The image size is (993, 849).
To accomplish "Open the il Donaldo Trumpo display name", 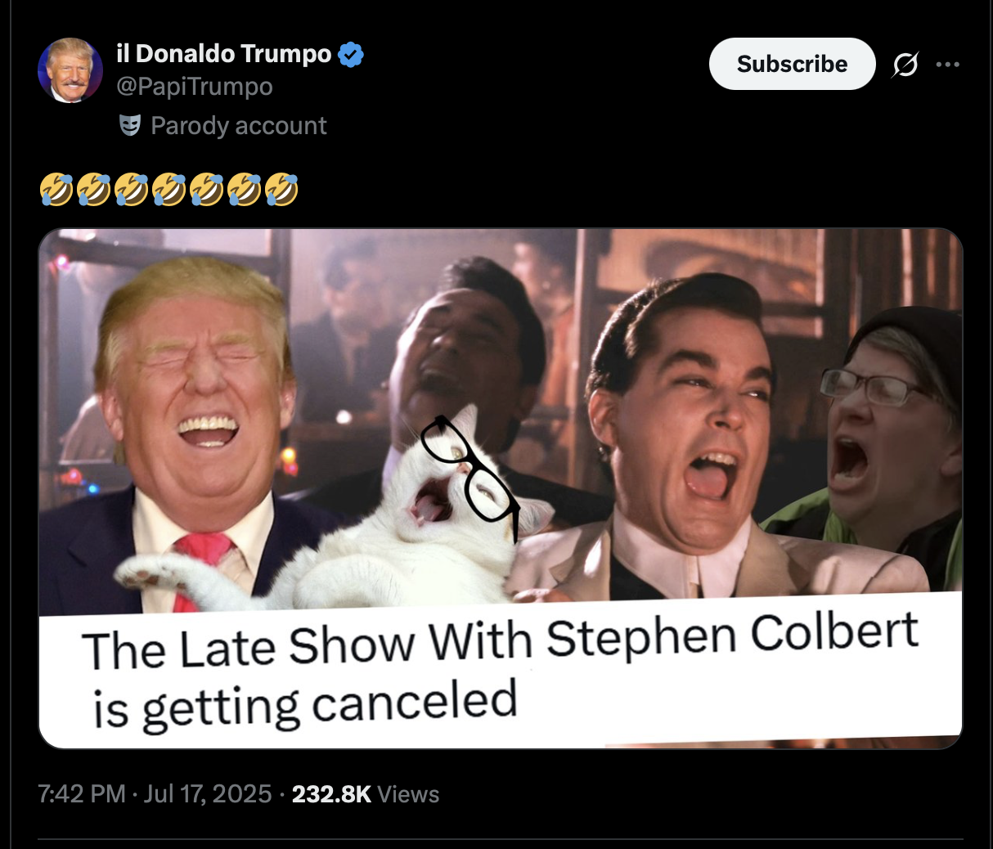I will click(x=224, y=54).
